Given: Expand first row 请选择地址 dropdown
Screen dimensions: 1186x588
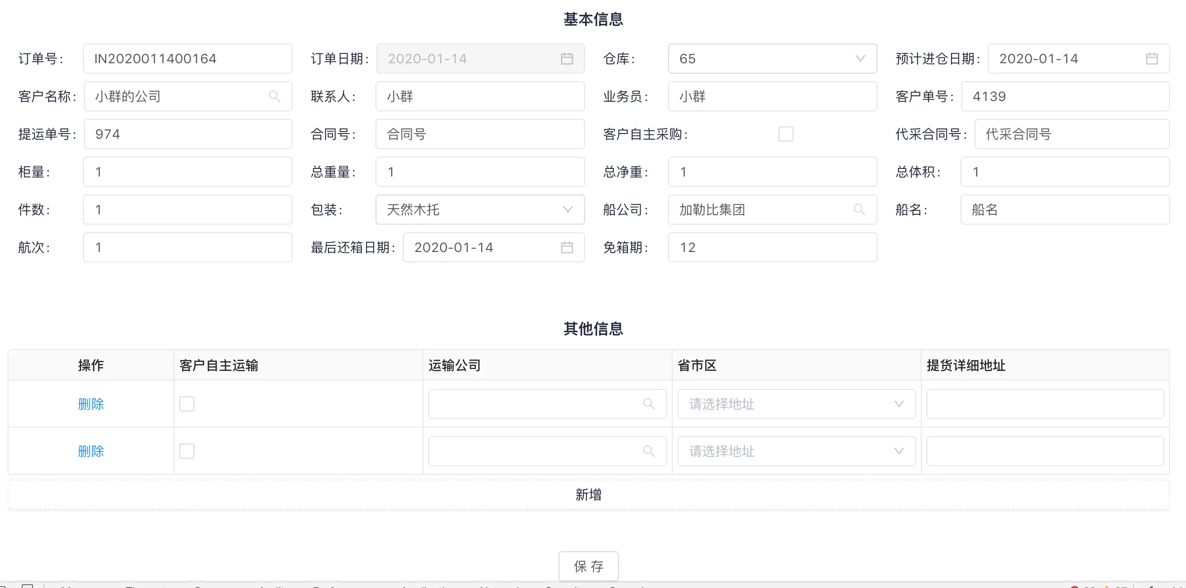Looking at the screenshot, I should (796, 404).
